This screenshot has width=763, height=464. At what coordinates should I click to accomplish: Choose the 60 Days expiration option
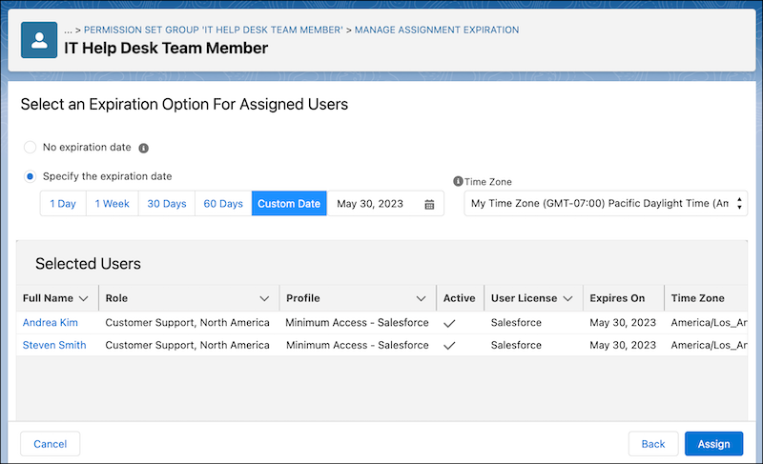[x=223, y=204]
